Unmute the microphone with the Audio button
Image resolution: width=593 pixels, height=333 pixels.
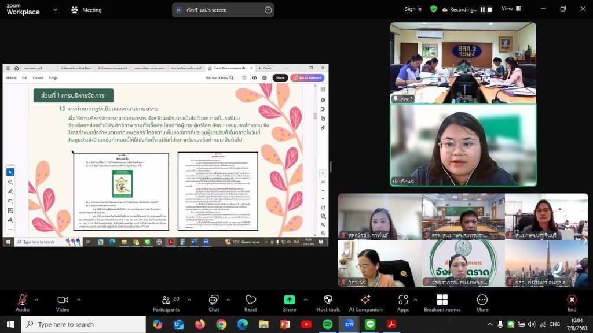click(23, 300)
